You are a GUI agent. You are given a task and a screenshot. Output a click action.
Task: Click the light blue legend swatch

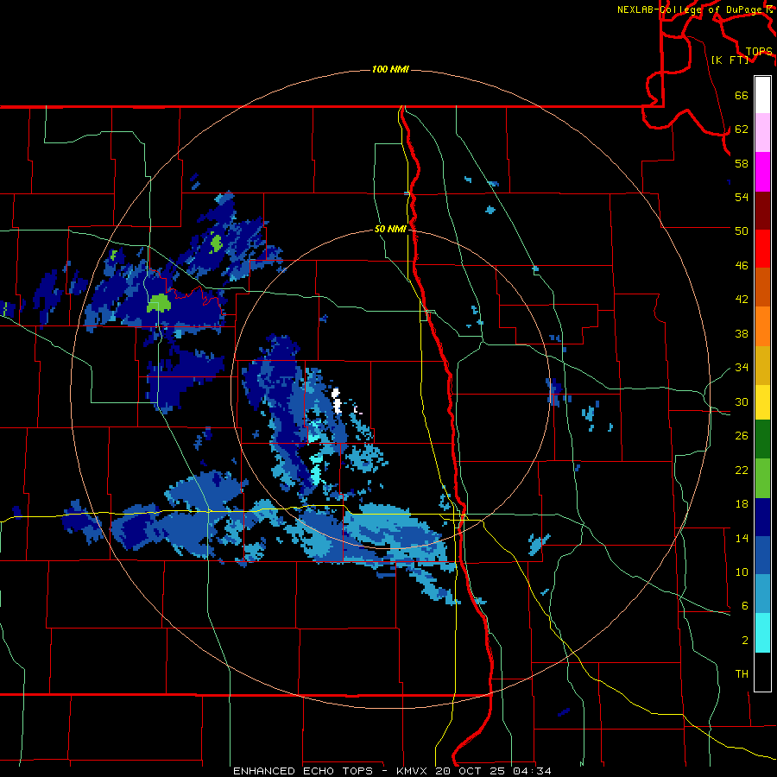pos(762,594)
